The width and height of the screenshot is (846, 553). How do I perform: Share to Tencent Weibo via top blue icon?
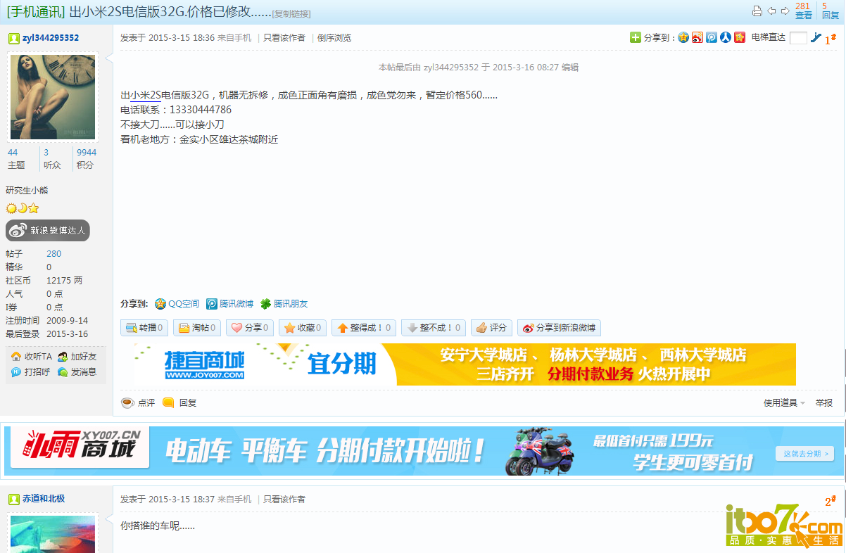coord(712,37)
